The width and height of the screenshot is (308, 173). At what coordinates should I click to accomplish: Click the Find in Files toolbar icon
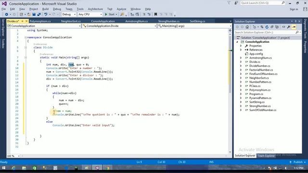pyautogui.click(x=122, y=14)
